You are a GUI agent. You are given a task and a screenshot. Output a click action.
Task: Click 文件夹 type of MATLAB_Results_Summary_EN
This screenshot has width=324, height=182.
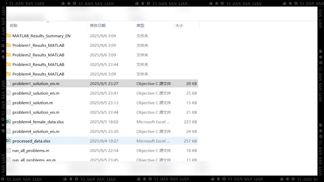tap(142, 36)
